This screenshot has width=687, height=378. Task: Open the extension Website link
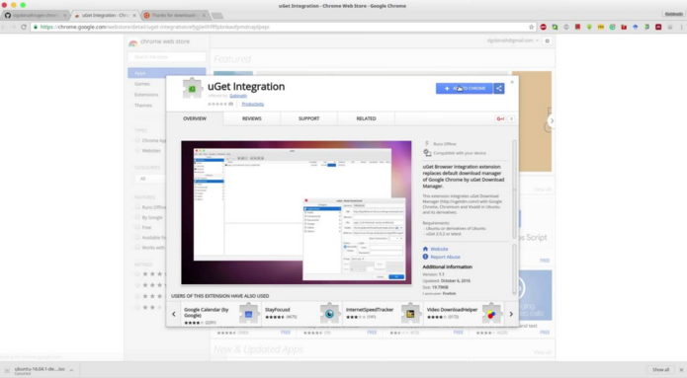(x=439, y=249)
